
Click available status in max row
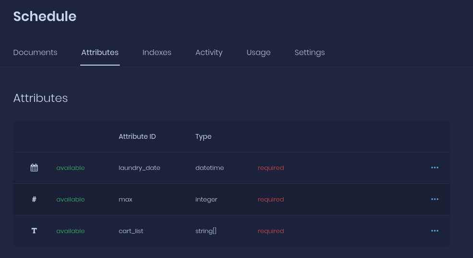(71, 200)
